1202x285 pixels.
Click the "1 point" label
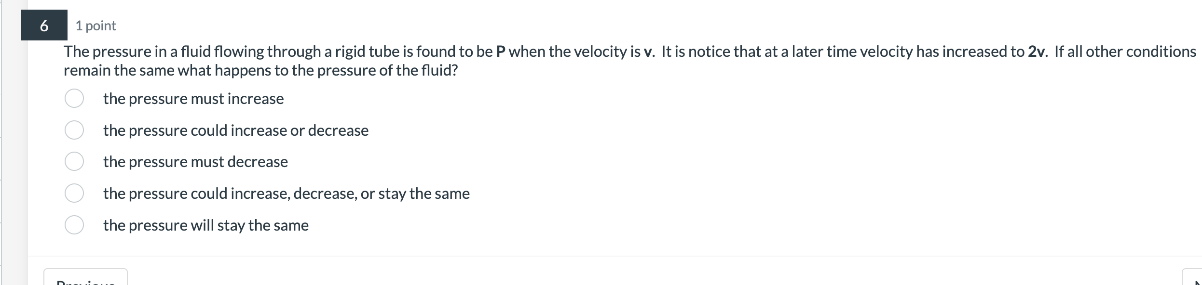95,26
